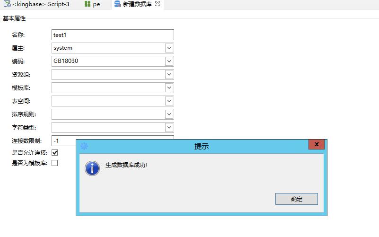Click the 名称 field containing test1
Image resolution: width=379 pixels, height=237 pixels.
coord(113,35)
